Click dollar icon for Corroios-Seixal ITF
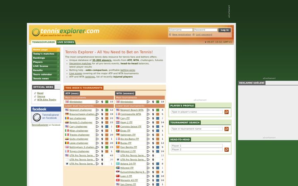Screen dimensions: 298x186 [x=153, y=126]
